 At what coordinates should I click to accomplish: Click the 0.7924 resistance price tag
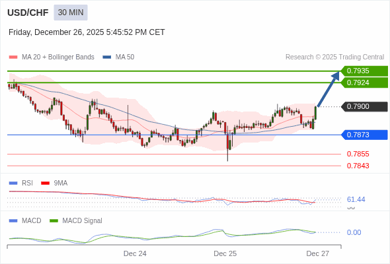pyautogui.click(x=364, y=82)
